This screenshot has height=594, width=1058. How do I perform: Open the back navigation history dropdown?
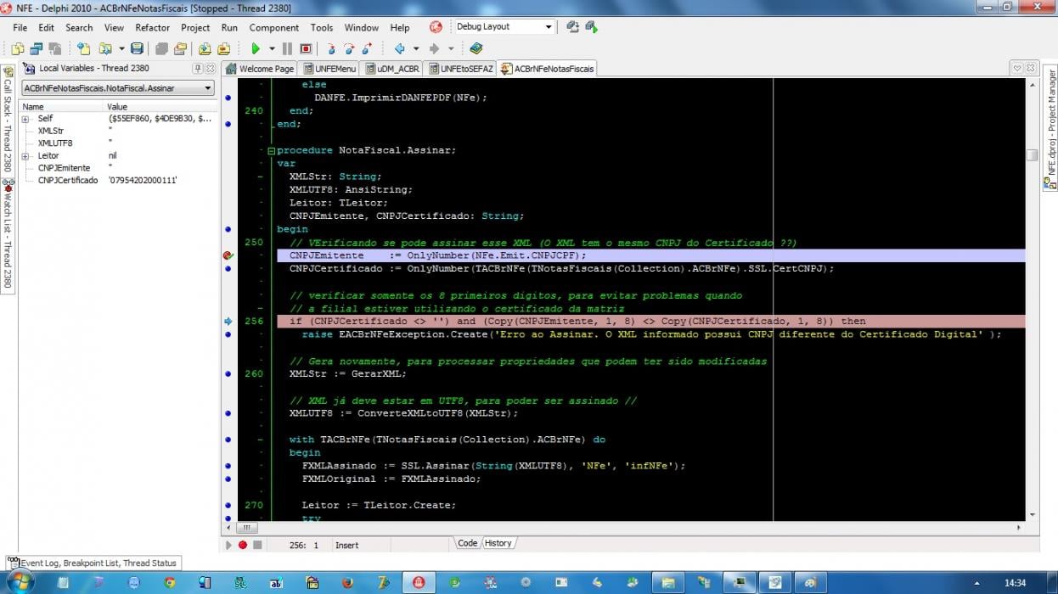tap(415, 49)
